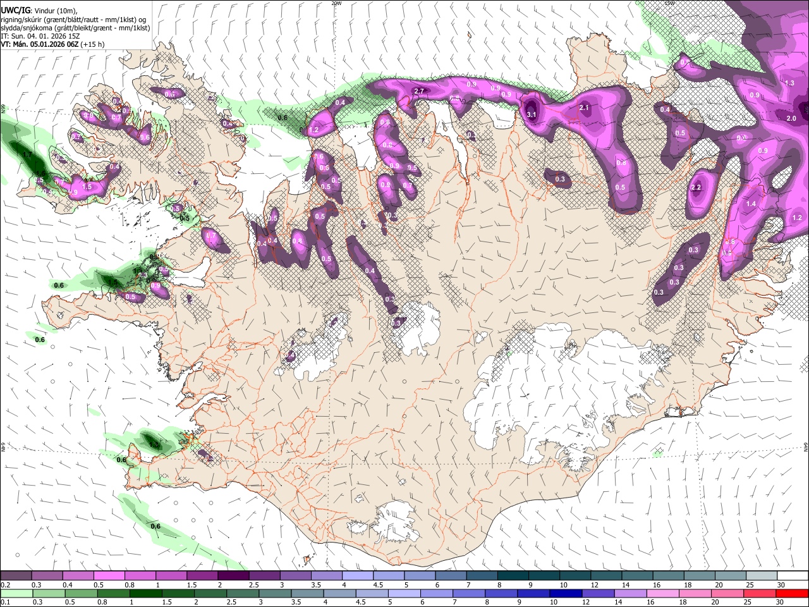809x607 pixels.
Task: Click the 15W longitude label
Action: (669, 3)
